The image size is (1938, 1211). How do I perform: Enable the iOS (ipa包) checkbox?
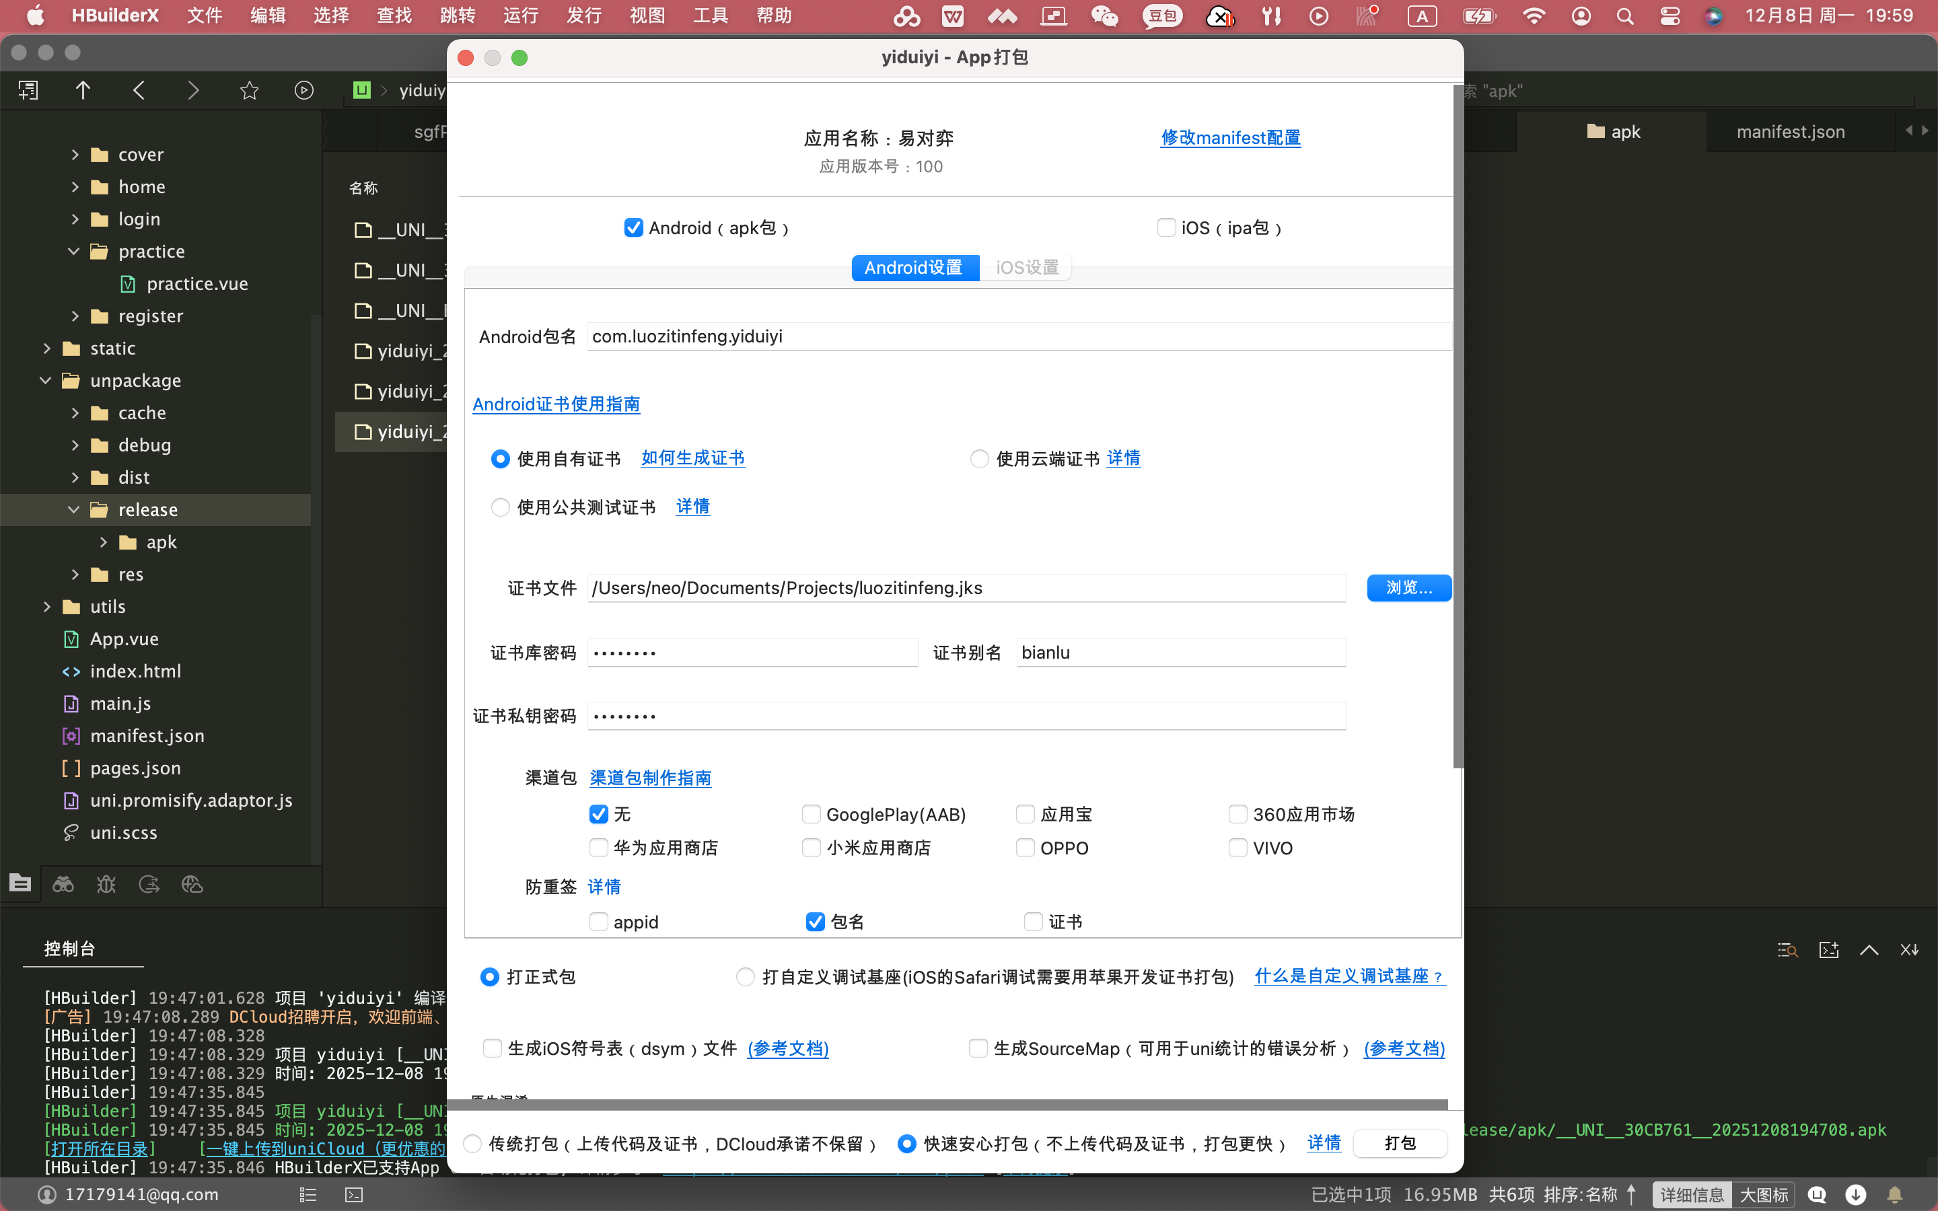[x=1166, y=227]
